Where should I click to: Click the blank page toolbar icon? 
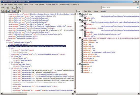[11, 11]
